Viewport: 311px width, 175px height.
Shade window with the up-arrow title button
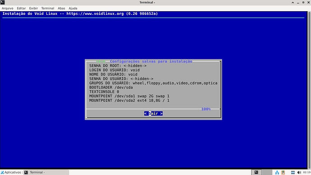293,2
